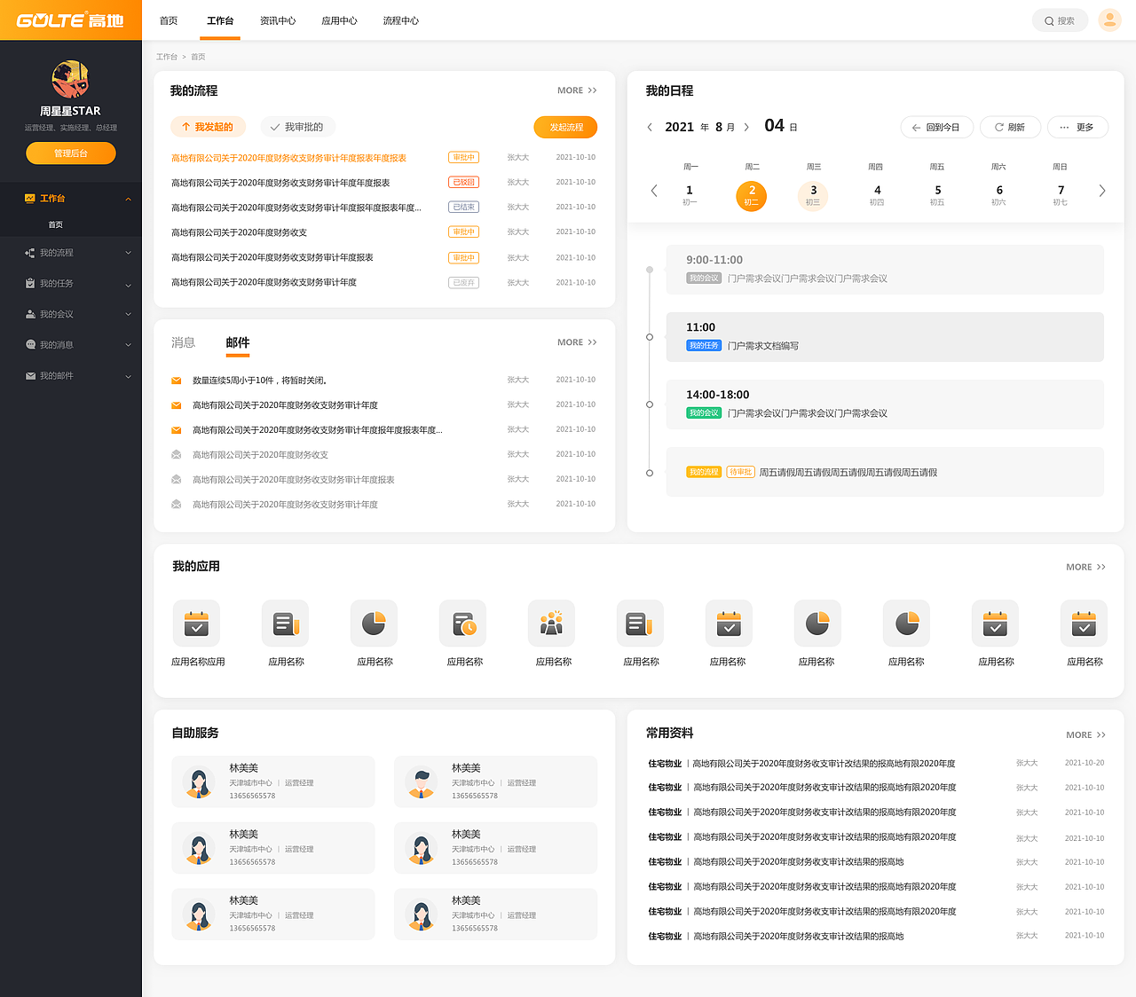Expand 我的会议 sidebar chevron
1136x997 pixels.
click(128, 314)
